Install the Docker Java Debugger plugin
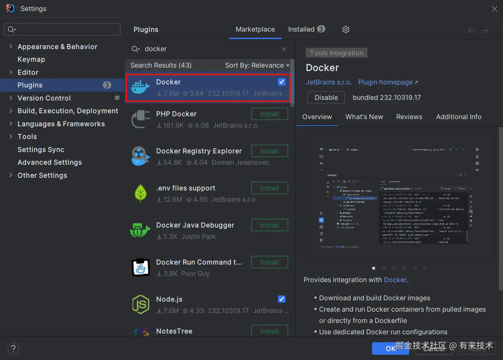The width and height of the screenshot is (503, 360). (x=270, y=225)
